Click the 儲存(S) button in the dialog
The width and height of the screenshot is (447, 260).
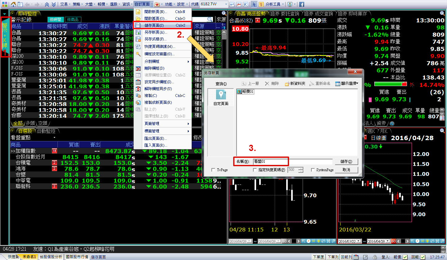pos(346,162)
